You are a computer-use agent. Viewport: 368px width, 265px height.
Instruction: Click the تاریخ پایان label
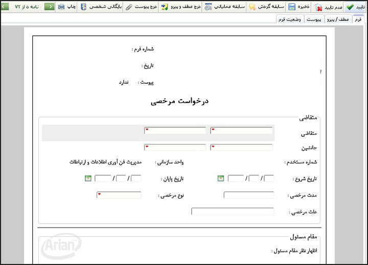(172, 179)
